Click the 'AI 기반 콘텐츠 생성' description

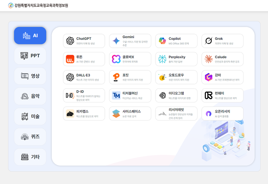point(85,62)
